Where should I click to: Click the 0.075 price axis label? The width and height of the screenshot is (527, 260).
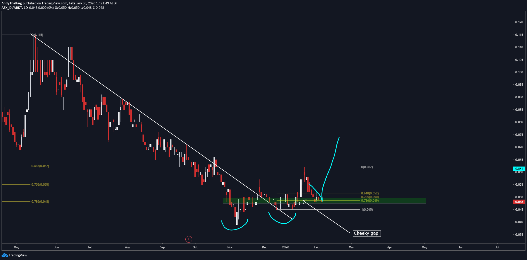(519, 135)
